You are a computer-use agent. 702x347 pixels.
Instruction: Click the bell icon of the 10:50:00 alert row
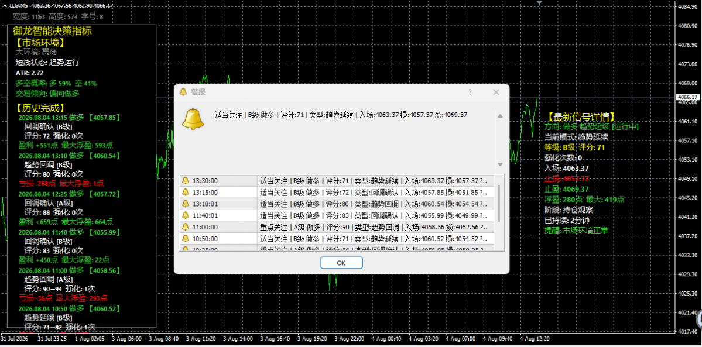186,239
